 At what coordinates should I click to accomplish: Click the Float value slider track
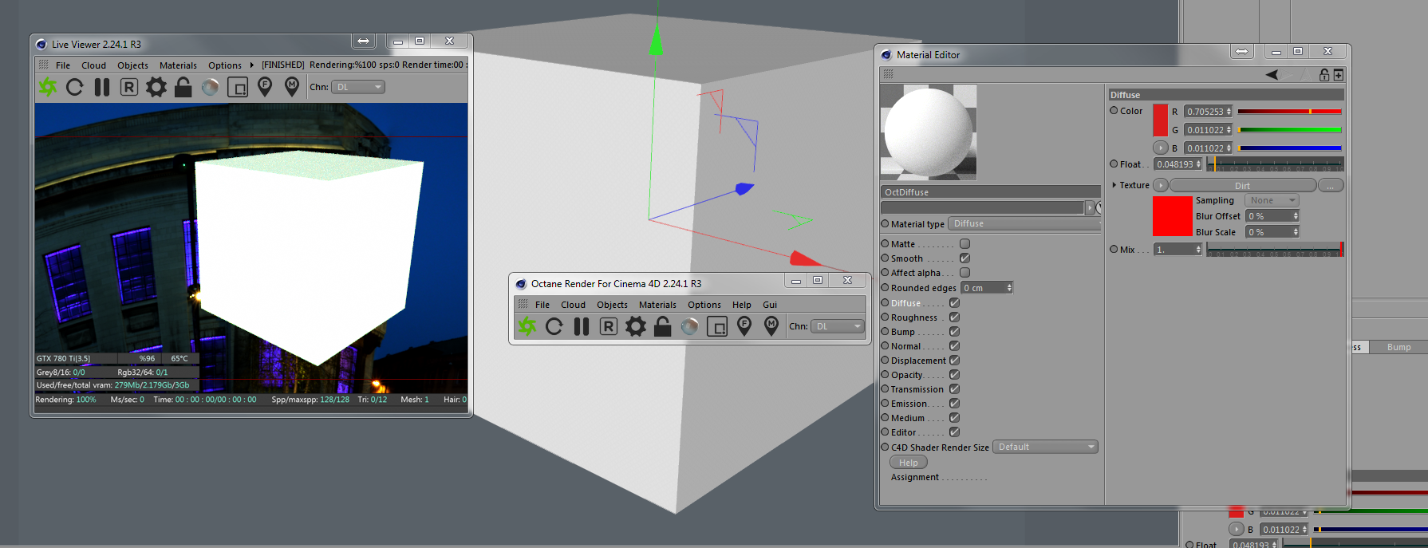pyautogui.click(x=1275, y=164)
